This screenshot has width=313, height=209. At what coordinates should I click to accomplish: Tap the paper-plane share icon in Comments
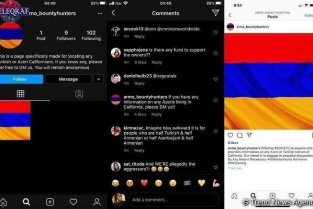click(x=215, y=13)
